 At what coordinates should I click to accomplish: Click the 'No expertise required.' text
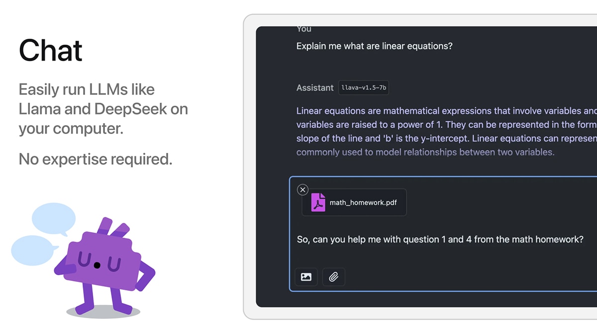coord(96,159)
